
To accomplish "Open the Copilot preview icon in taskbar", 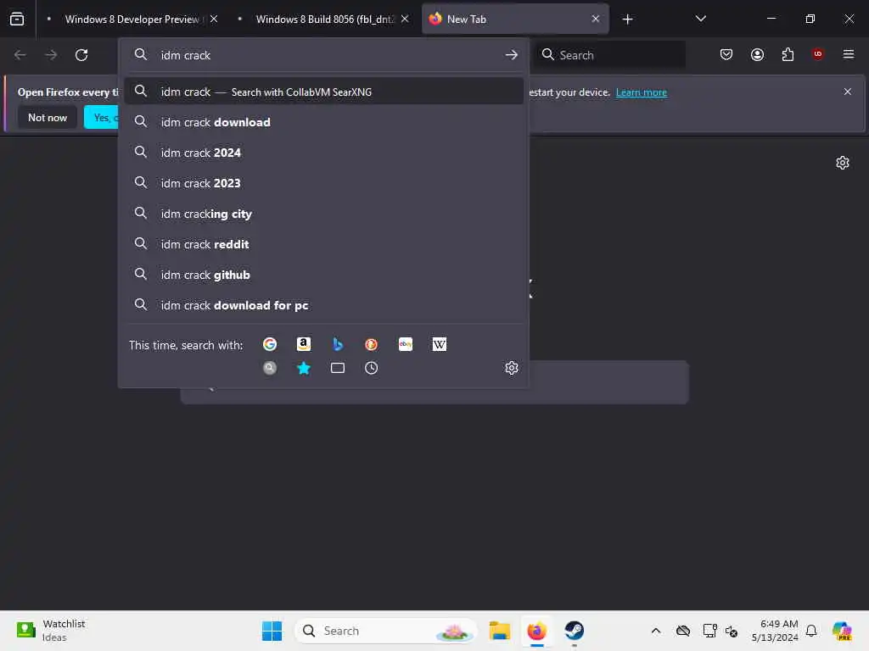I will [842, 631].
